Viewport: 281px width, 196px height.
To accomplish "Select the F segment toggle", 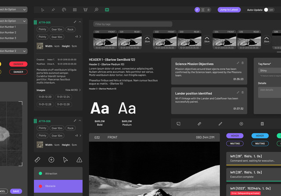I will pos(197,10).
